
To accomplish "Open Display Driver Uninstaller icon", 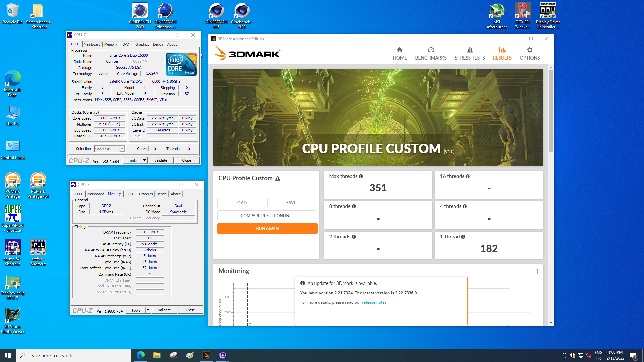I will (548, 16).
